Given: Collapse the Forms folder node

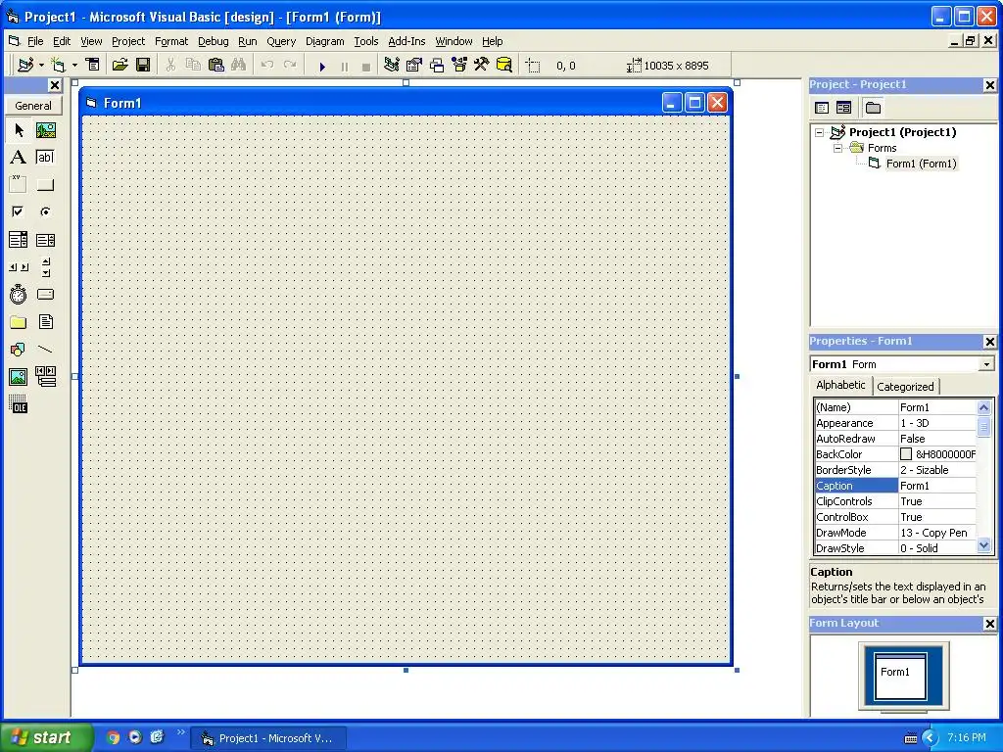Looking at the screenshot, I should point(838,149).
